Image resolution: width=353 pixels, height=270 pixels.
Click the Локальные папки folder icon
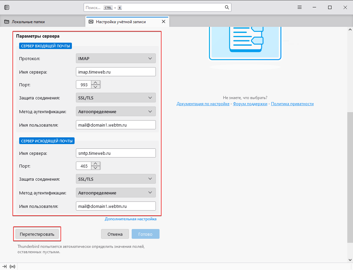pos(7,22)
